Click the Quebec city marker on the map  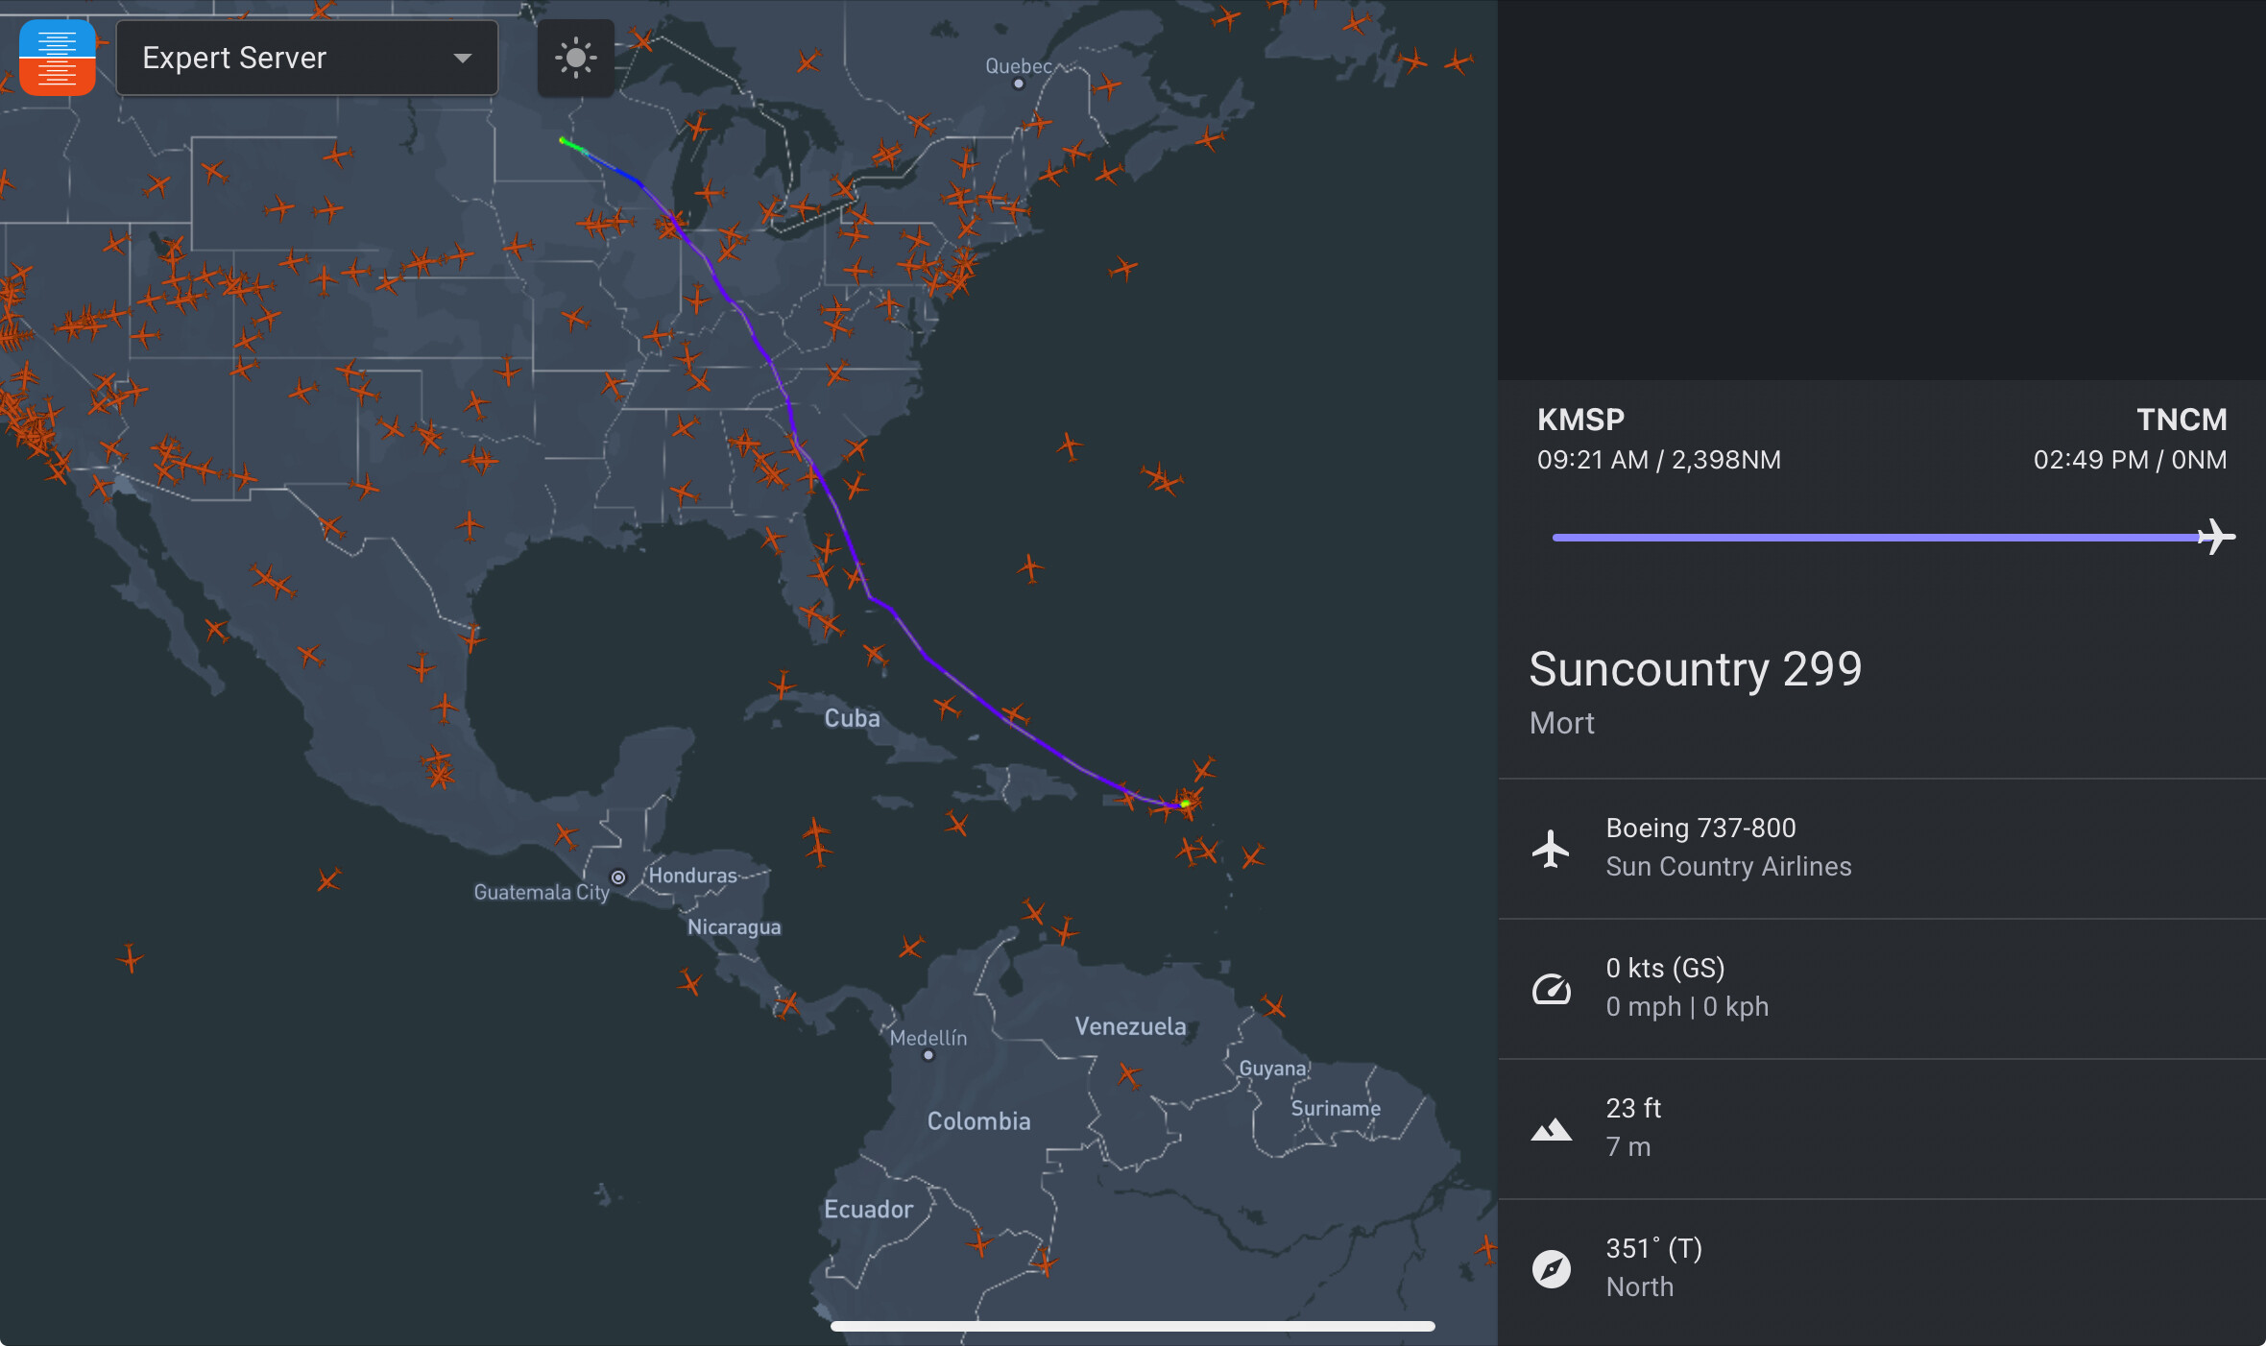tap(1019, 84)
